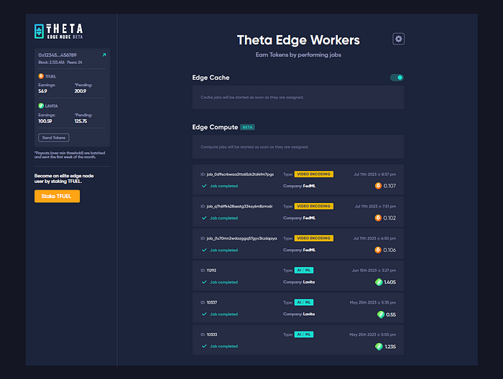Open settings via the gear icon
The width and height of the screenshot is (503, 379).
point(398,39)
